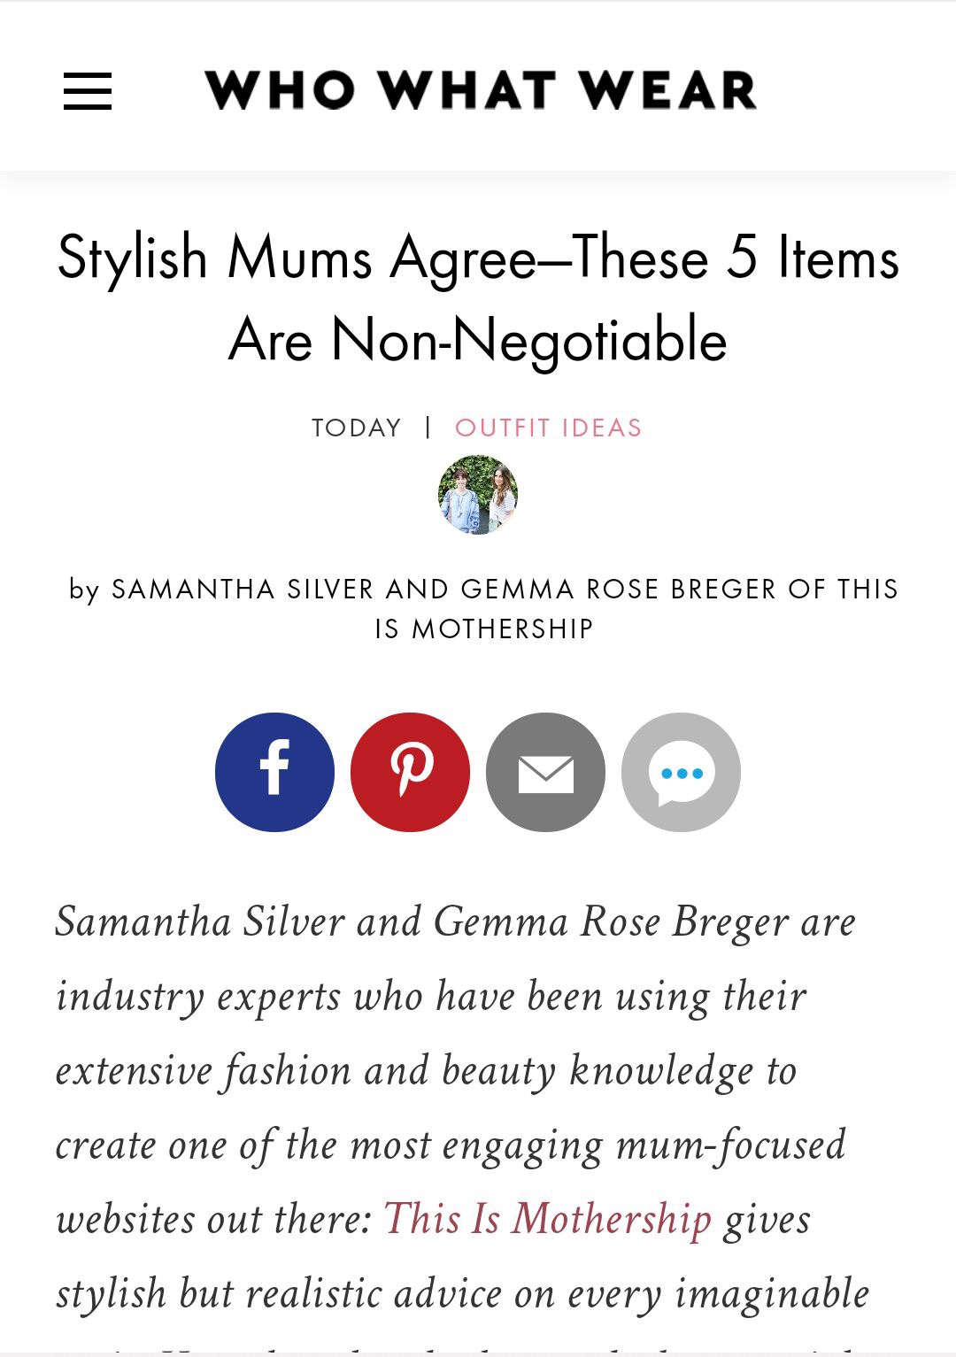
Task: Go to Who What Wear homepage logo
Action: click(x=481, y=90)
